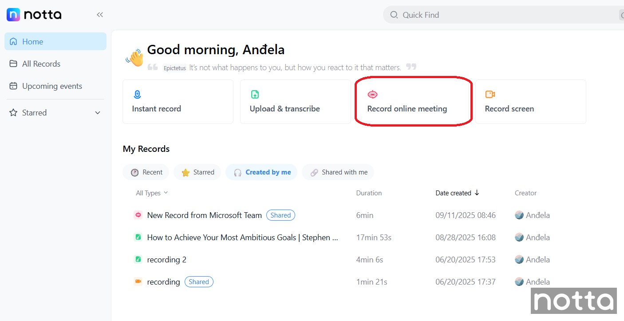624x321 pixels.
Task: Click the Record online meeting icon
Action: click(x=372, y=94)
